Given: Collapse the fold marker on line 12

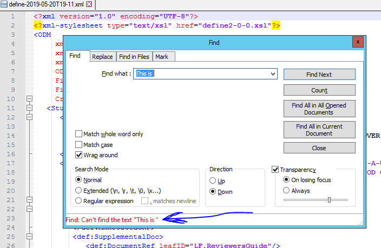Looking at the screenshot, I should pyautogui.click(x=29, y=117).
